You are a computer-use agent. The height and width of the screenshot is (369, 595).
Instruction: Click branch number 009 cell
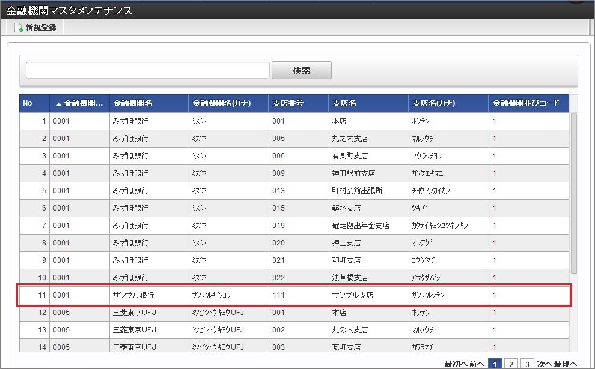coord(299,173)
